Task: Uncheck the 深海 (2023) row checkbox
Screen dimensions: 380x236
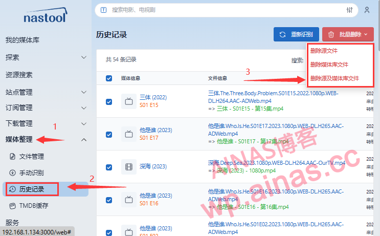Action: 109,167
